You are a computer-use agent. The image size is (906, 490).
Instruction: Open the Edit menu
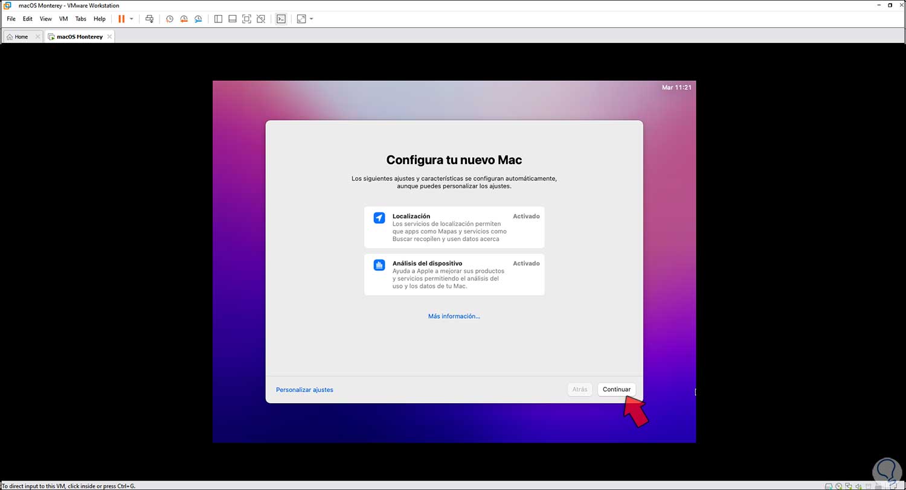click(28, 19)
